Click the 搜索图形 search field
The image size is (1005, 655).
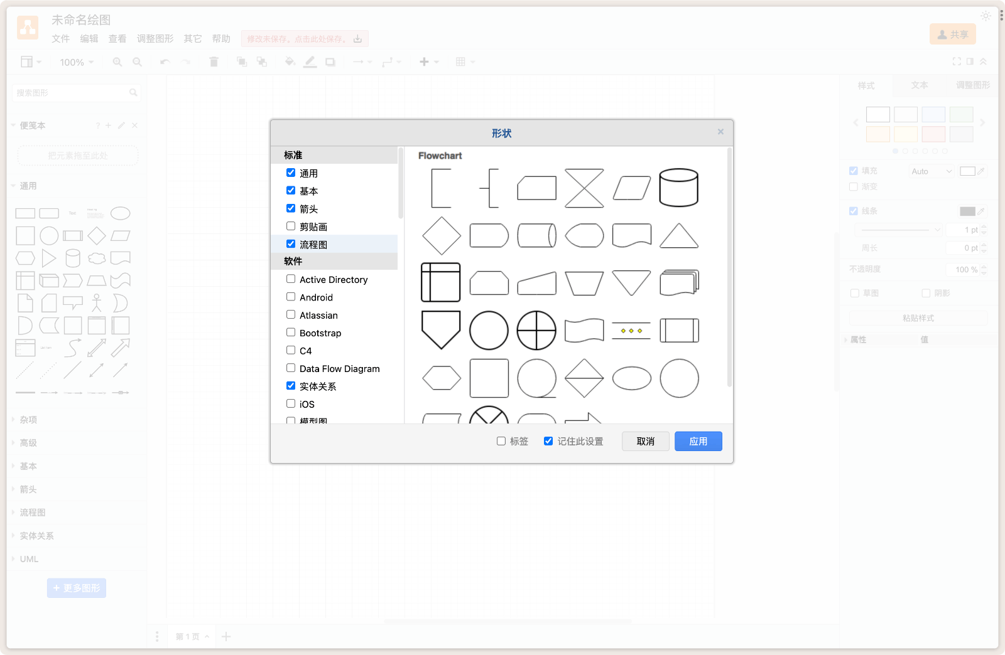click(x=77, y=93)
